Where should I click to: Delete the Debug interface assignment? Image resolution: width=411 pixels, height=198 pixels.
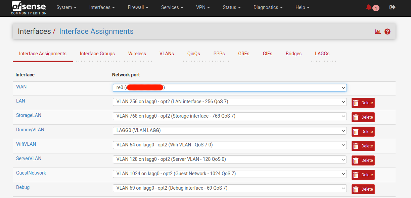(x=363, y=189)
